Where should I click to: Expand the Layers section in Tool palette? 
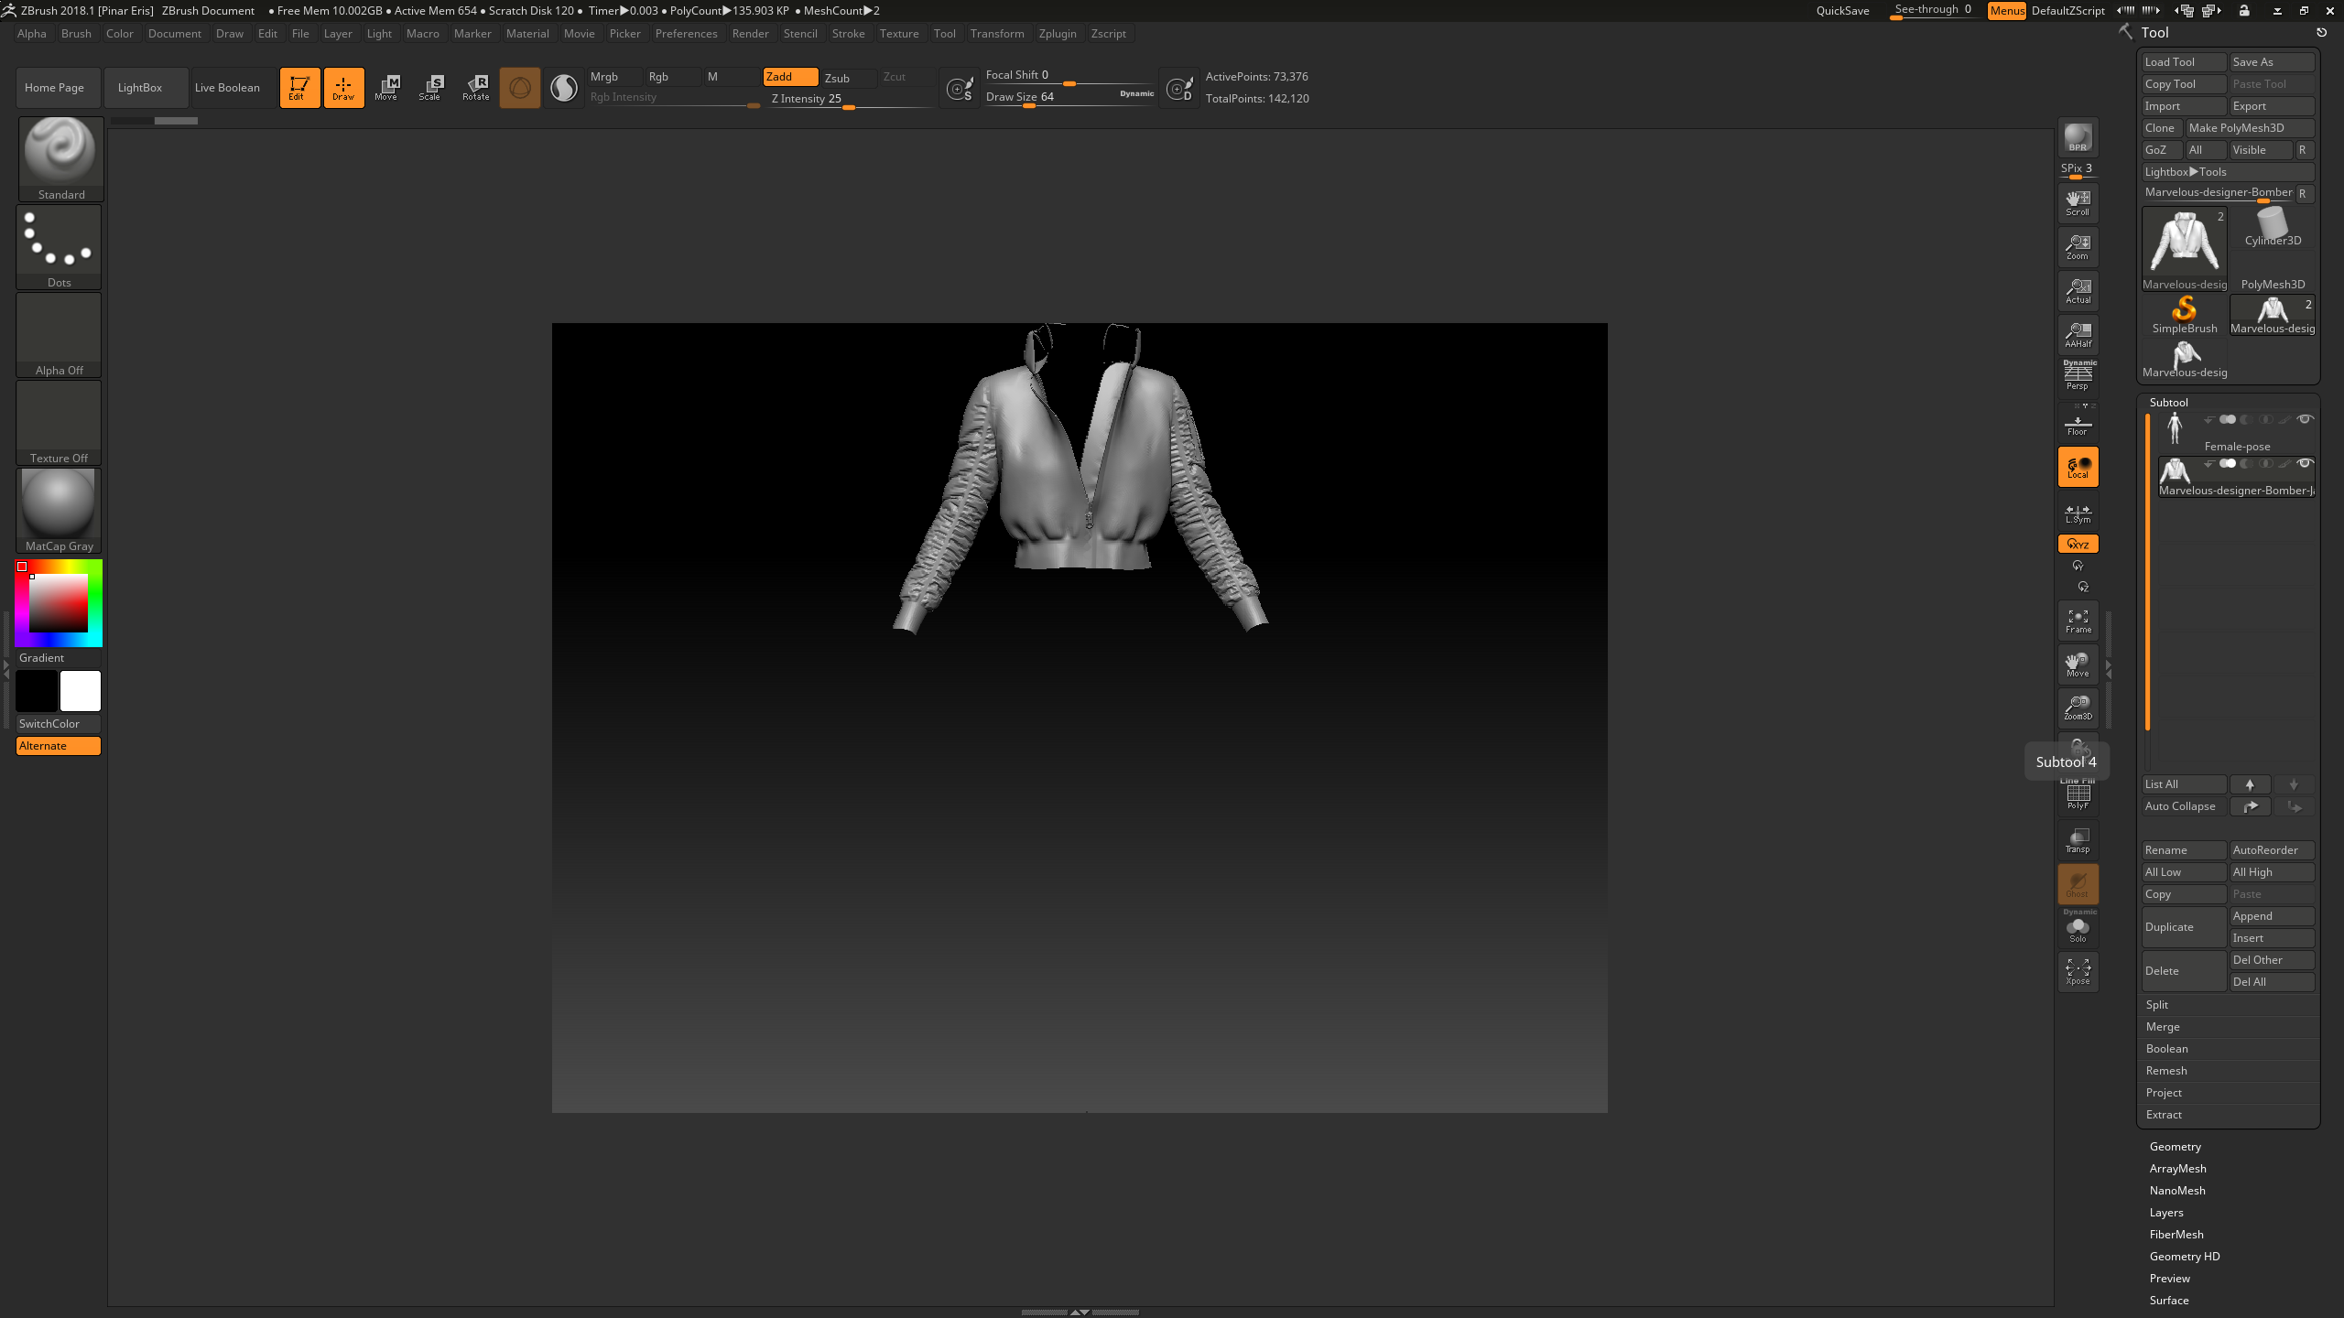[x=2166, y=1212]
